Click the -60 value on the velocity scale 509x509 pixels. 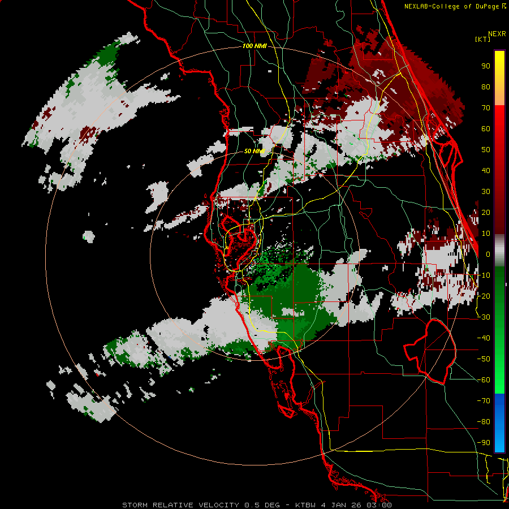click(x=484, y=380)
